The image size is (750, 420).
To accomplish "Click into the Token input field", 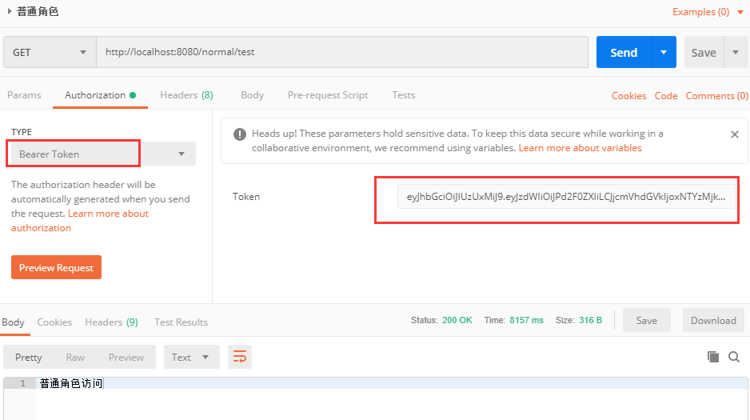I will point(566,197).
